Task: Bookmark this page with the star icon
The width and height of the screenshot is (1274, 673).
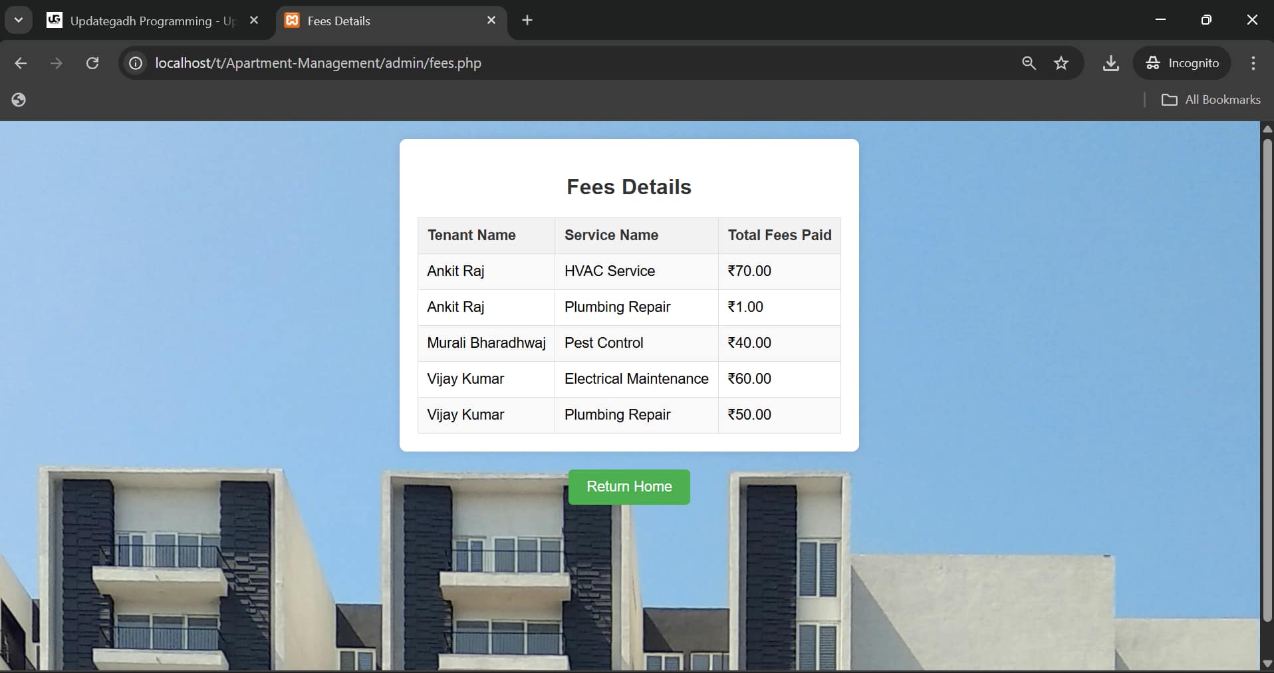Action: coord(1061,63)
